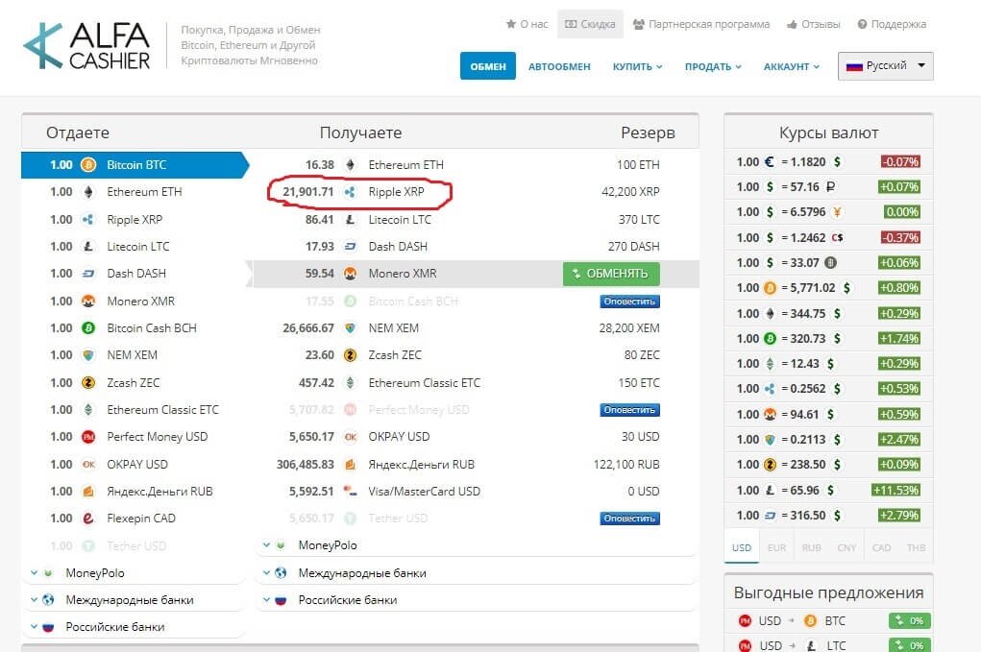Click the 0% button for USD to LTC
The image size is (981, 652).
click(910, 645)
